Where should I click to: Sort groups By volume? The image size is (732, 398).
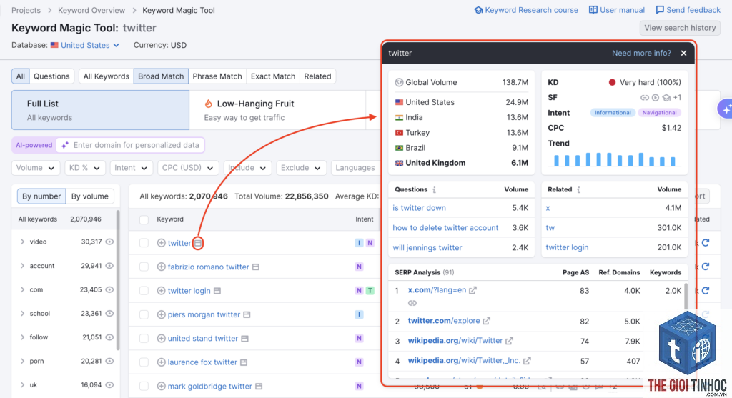coord(89,196)
